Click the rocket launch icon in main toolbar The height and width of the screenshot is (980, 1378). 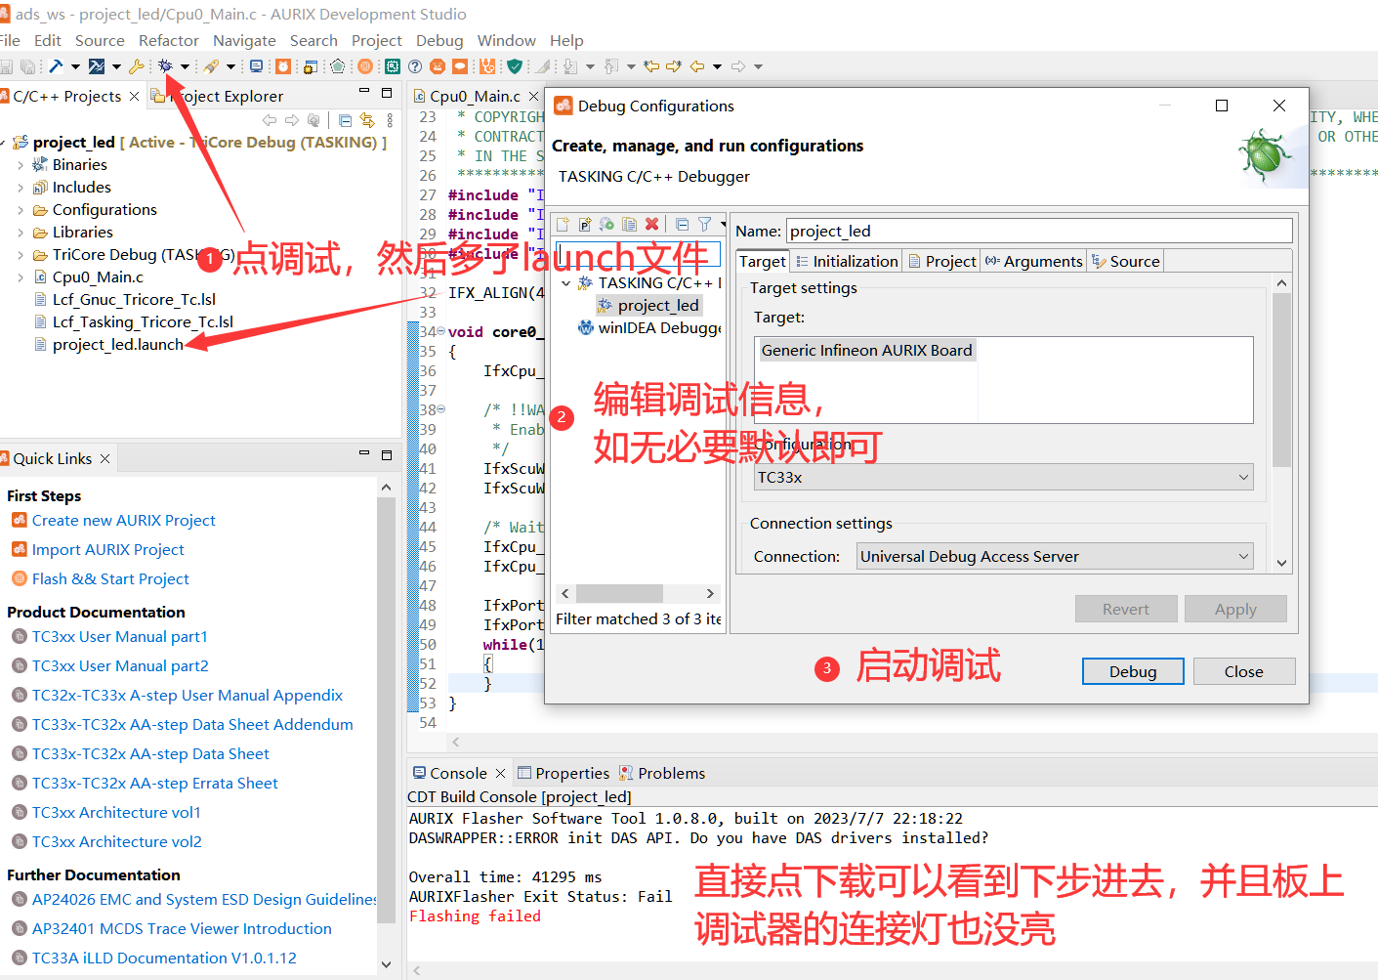pyautogui.click(x=211, y=66)
